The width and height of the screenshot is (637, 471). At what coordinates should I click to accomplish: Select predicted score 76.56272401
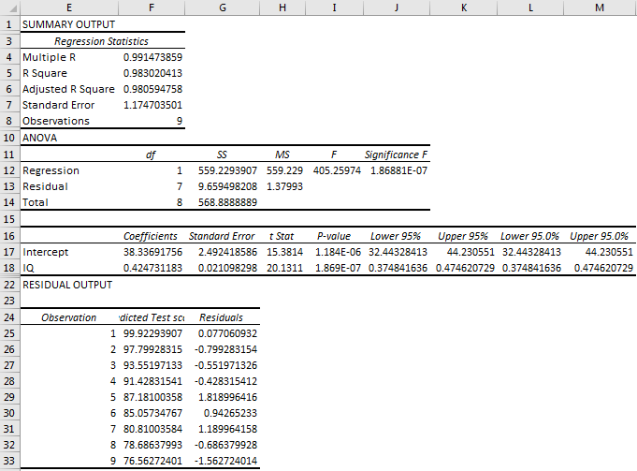pyautogui.click(x=152, y=461)
